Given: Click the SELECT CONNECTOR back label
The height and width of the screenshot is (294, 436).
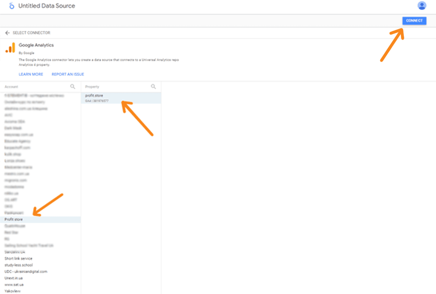Looking at the screenshot, I should tap(32, 33).
